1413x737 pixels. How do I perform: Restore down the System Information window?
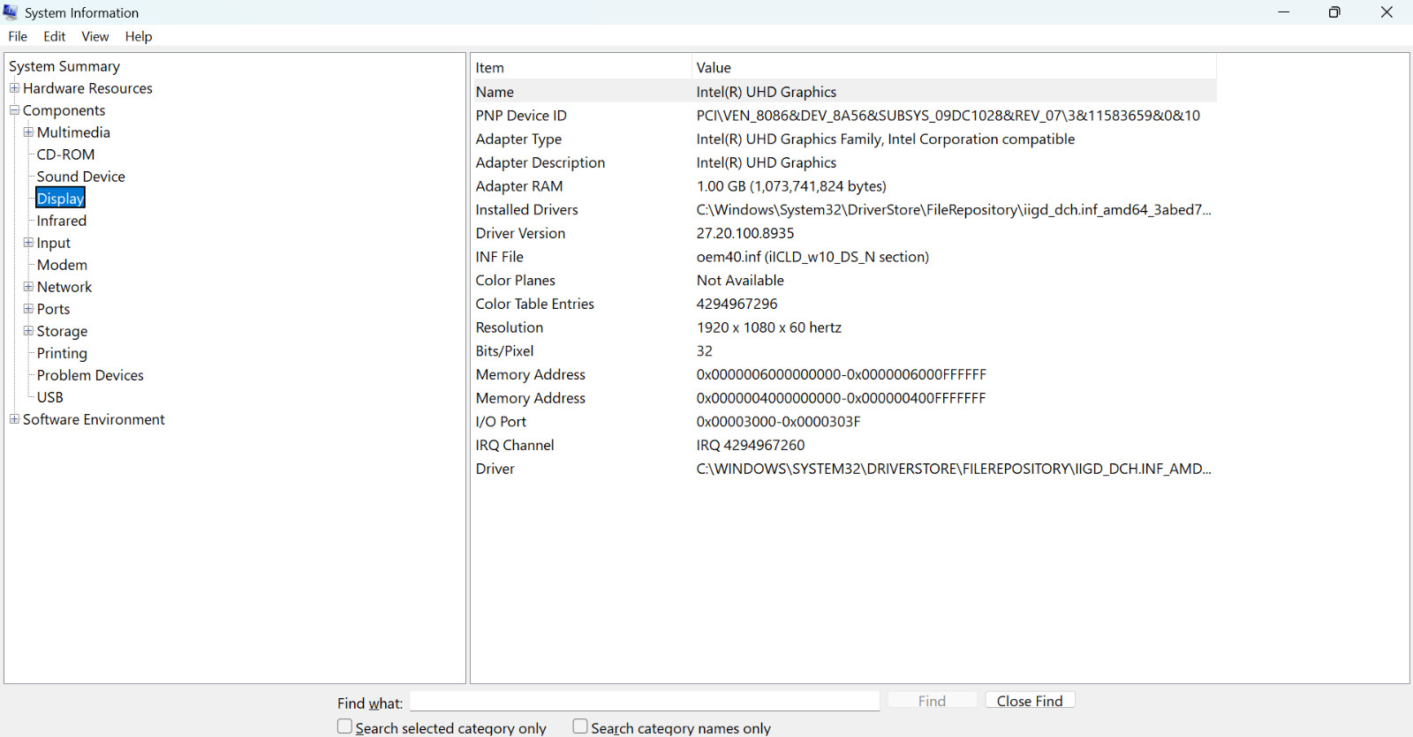(x=1334, y=12)
